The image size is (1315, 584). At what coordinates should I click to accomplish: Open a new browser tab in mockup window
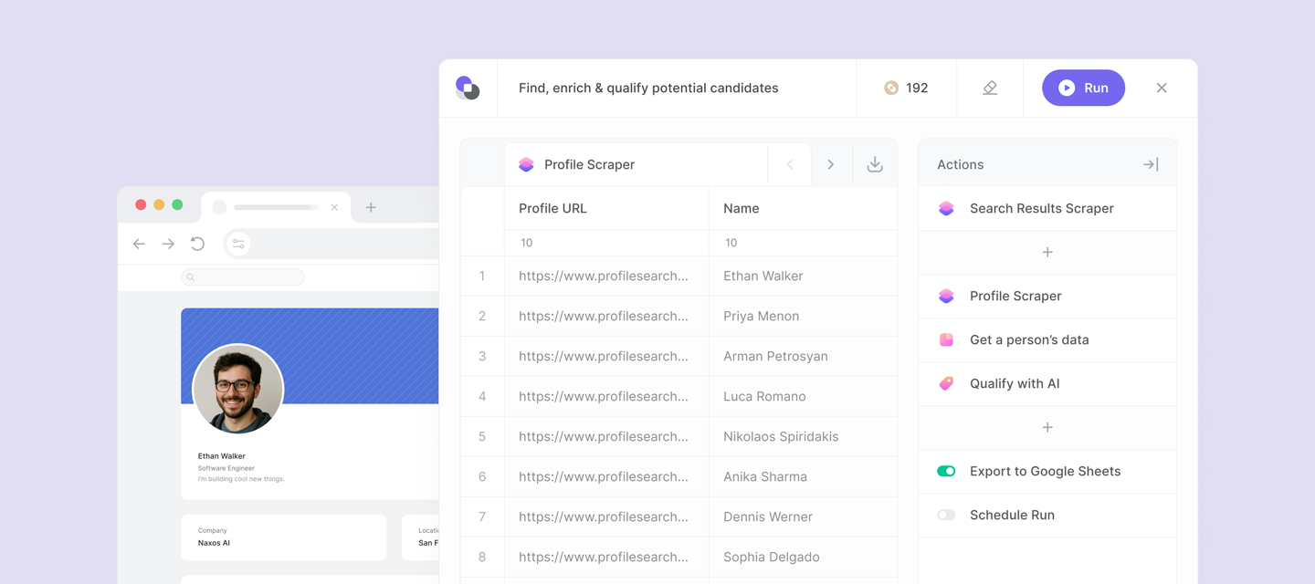371,207
